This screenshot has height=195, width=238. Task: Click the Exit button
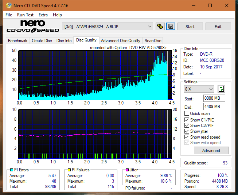tap(218, 27)
